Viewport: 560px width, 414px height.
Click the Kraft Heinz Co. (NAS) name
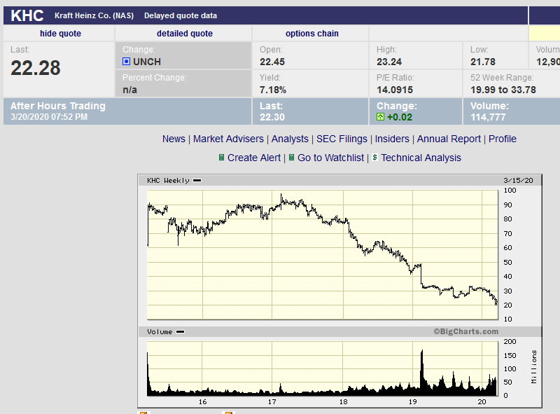94,15
